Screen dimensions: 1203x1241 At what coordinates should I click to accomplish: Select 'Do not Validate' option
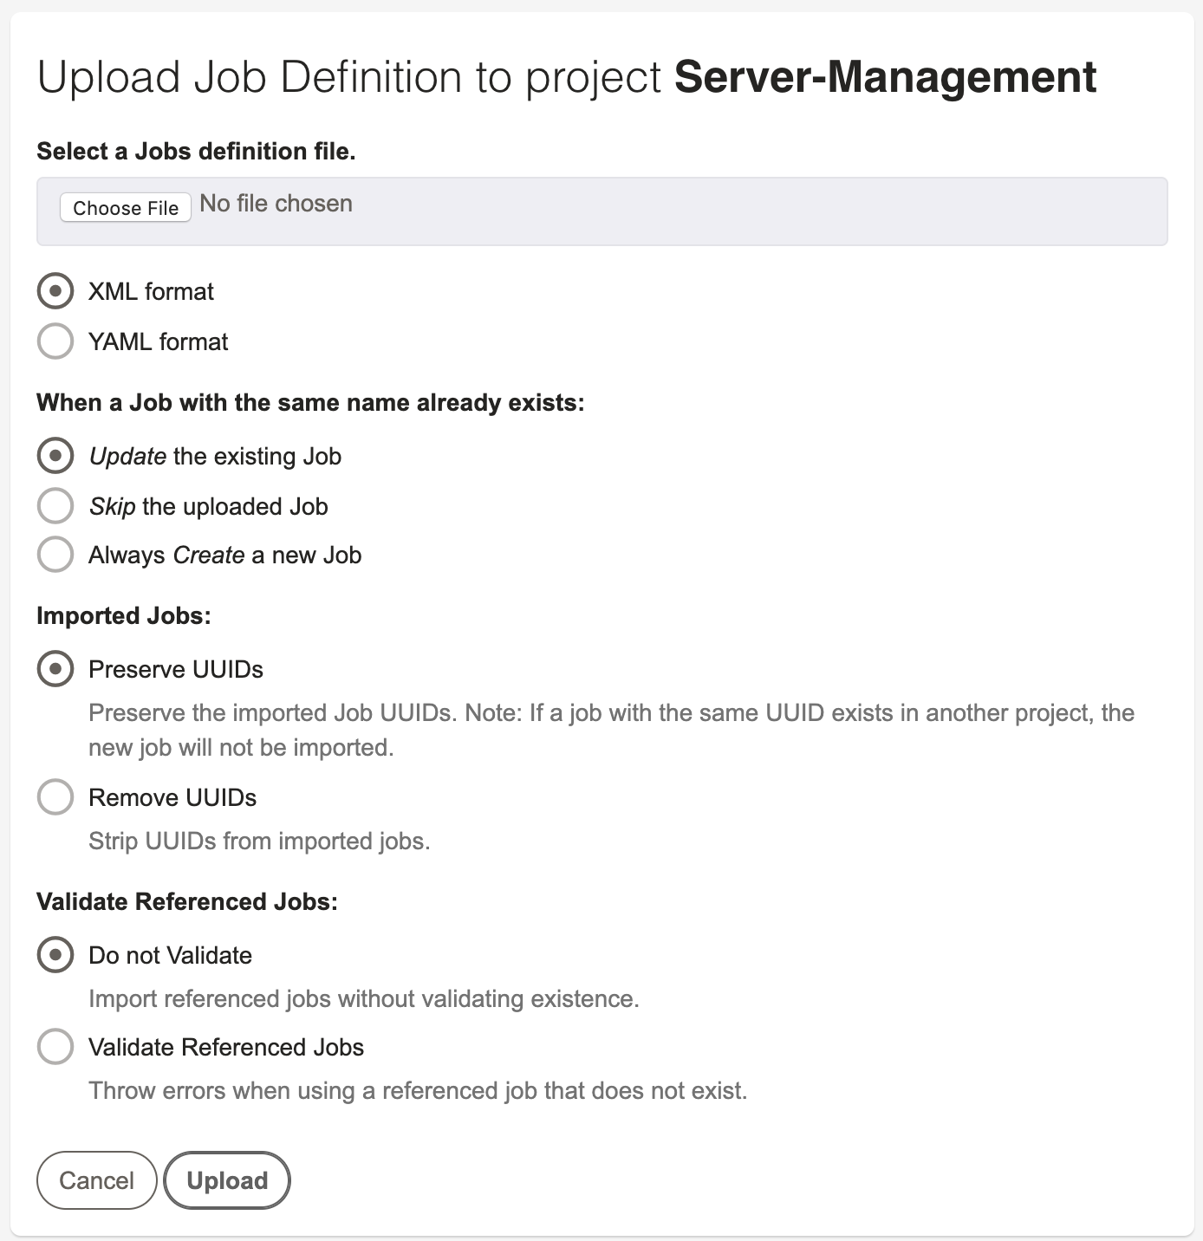click(x=55, y=954)
